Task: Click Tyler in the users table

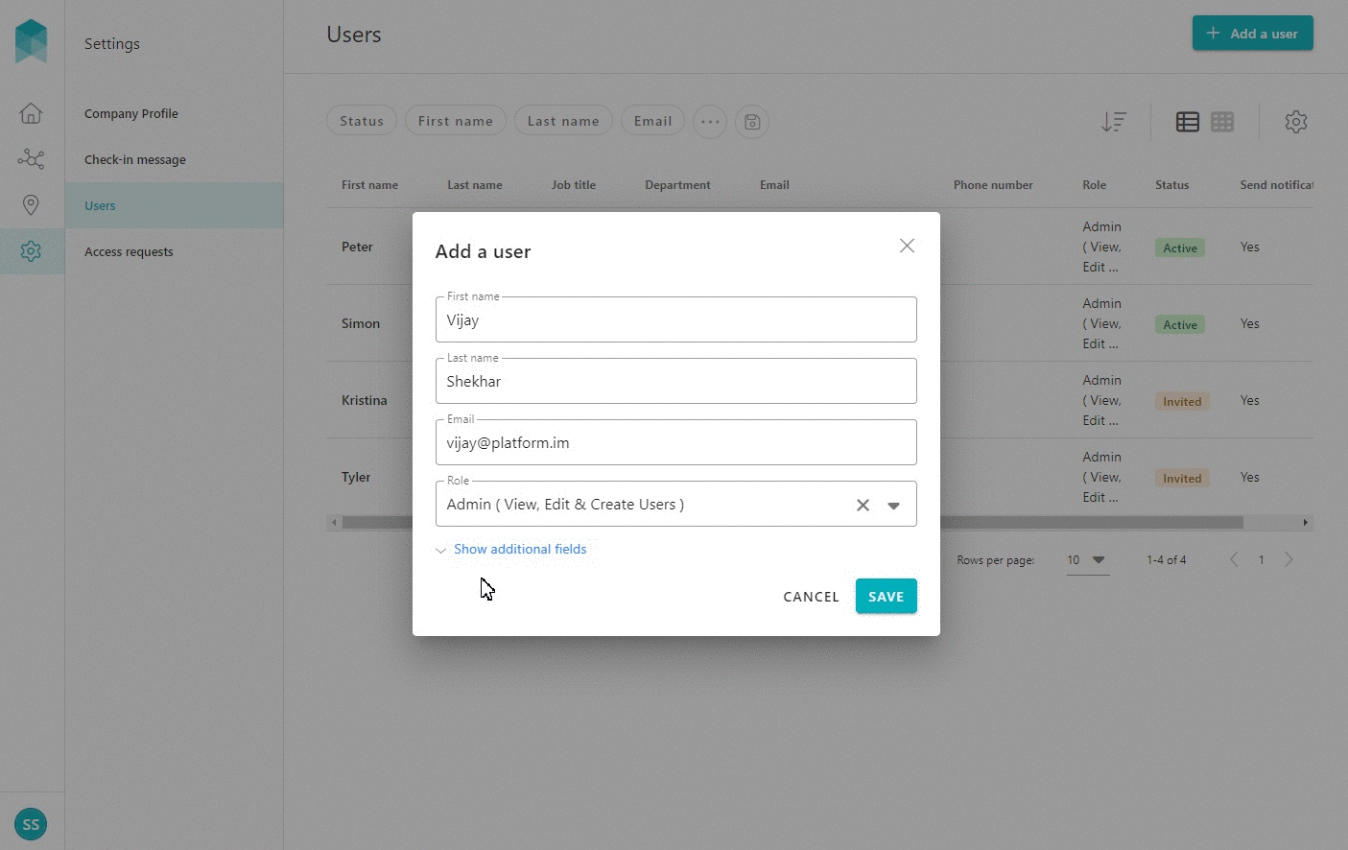Action: click(356, 477)
